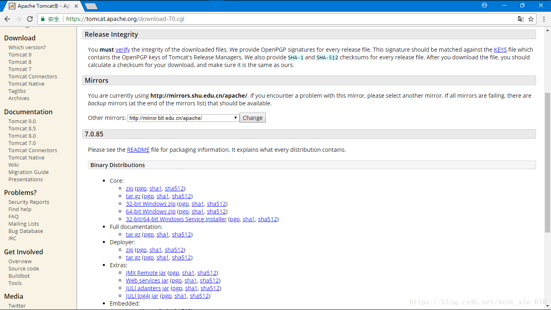Image resolution: width=551 pixels, height=310 pixels.
Task: Open Tomcat 7.0 documentation
Action: 22,143
